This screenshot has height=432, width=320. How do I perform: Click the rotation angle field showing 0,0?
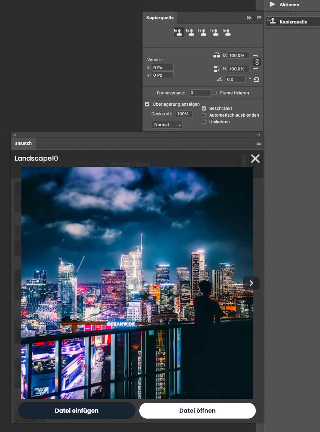pos(236,79)
